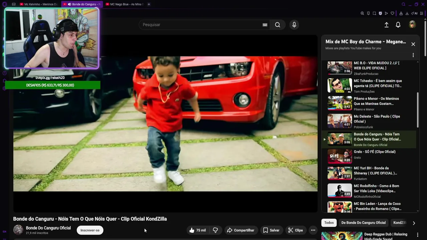427x240 pixels.
Task: Open Bonde Do Canguru Oficial channel avatar
Action: coord(18,230)
